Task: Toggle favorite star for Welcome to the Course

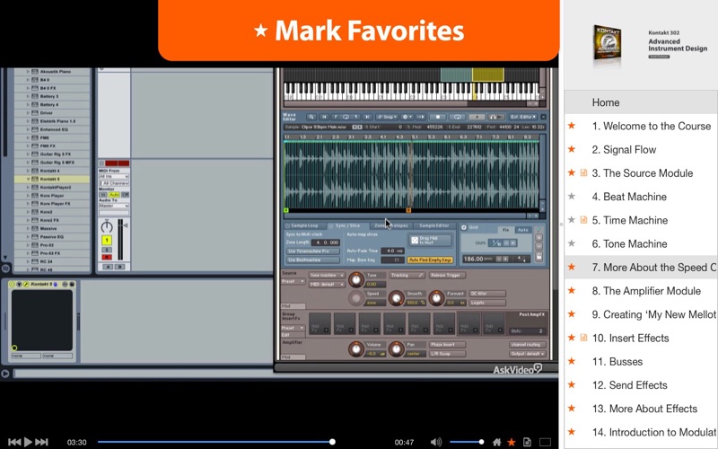Action: click(572, 126)
